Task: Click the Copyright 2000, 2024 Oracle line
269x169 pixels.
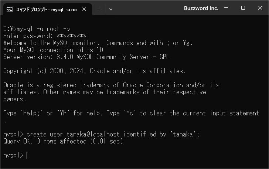Action: tap(94, 71)
